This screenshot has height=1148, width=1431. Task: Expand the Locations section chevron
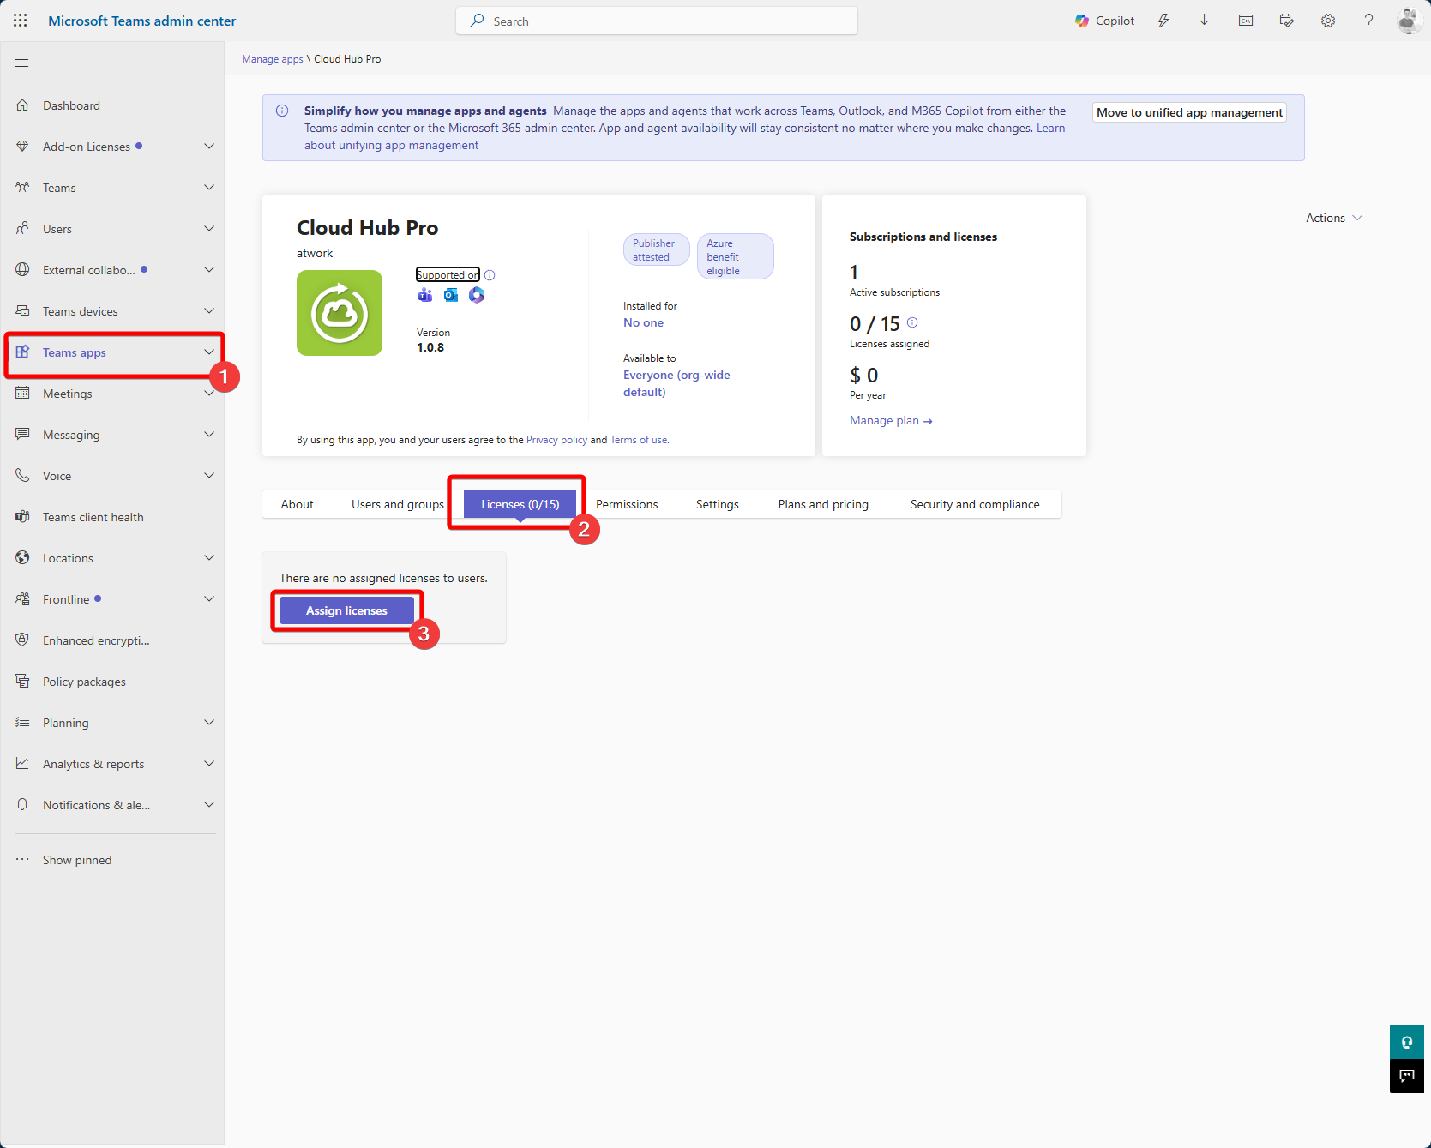click(x=209, y=558)
